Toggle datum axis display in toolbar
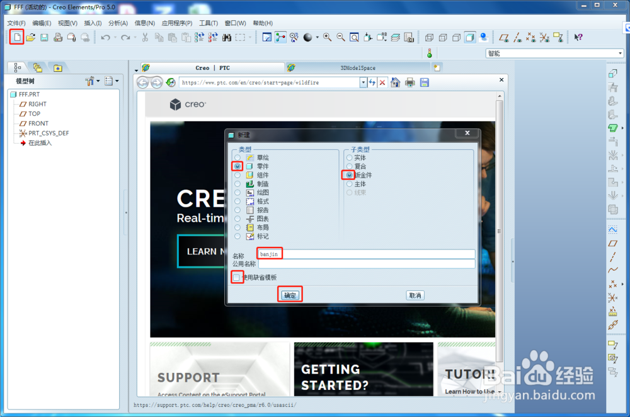630x417 pixels. coord(517,37)
